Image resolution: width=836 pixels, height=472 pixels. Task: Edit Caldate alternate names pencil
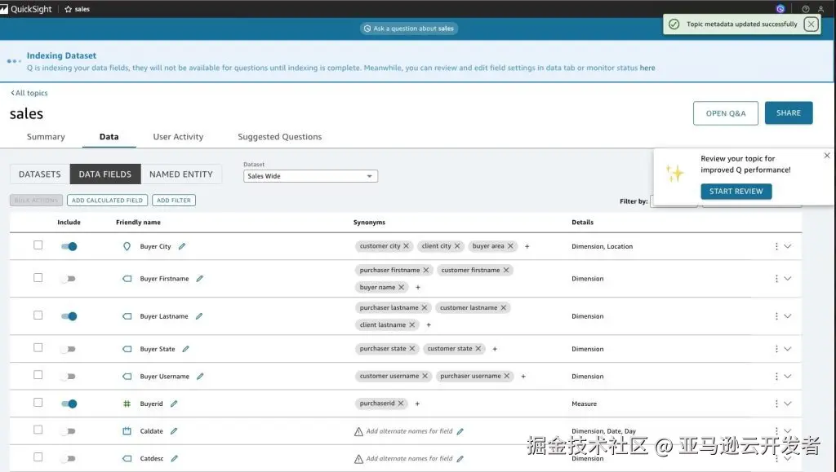tap(460, 431)
